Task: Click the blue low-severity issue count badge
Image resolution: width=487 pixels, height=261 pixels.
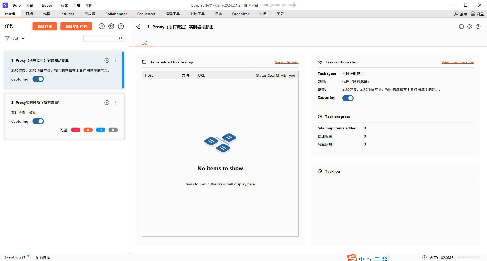Action: coord(101,130)
